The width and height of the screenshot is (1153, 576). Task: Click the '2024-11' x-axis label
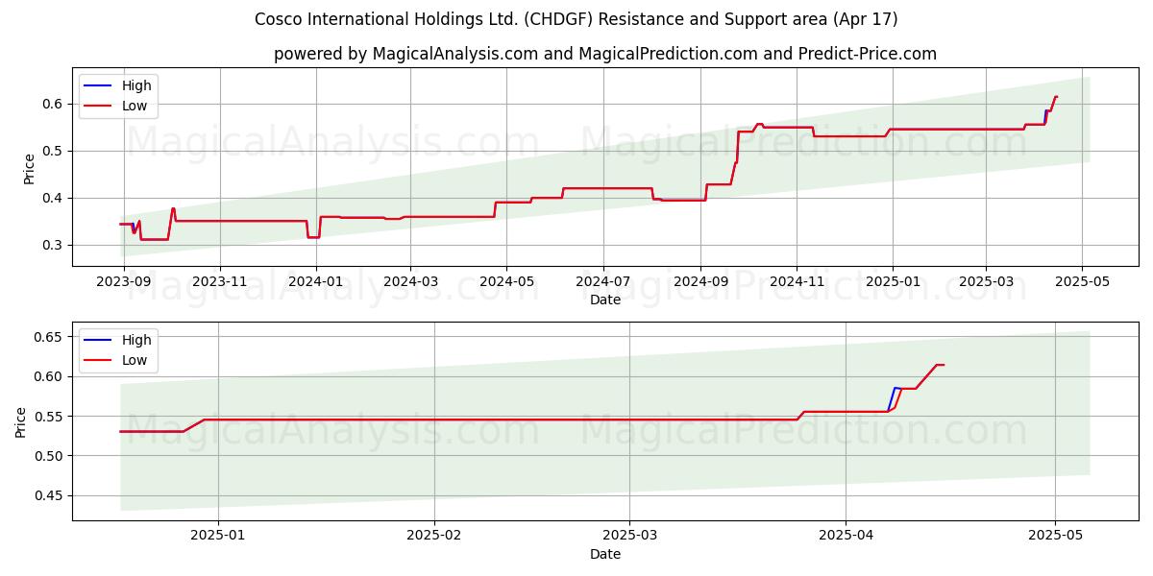coord(797,281)
